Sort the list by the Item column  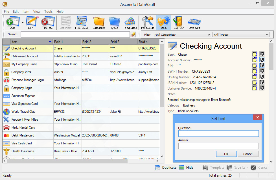32,42
